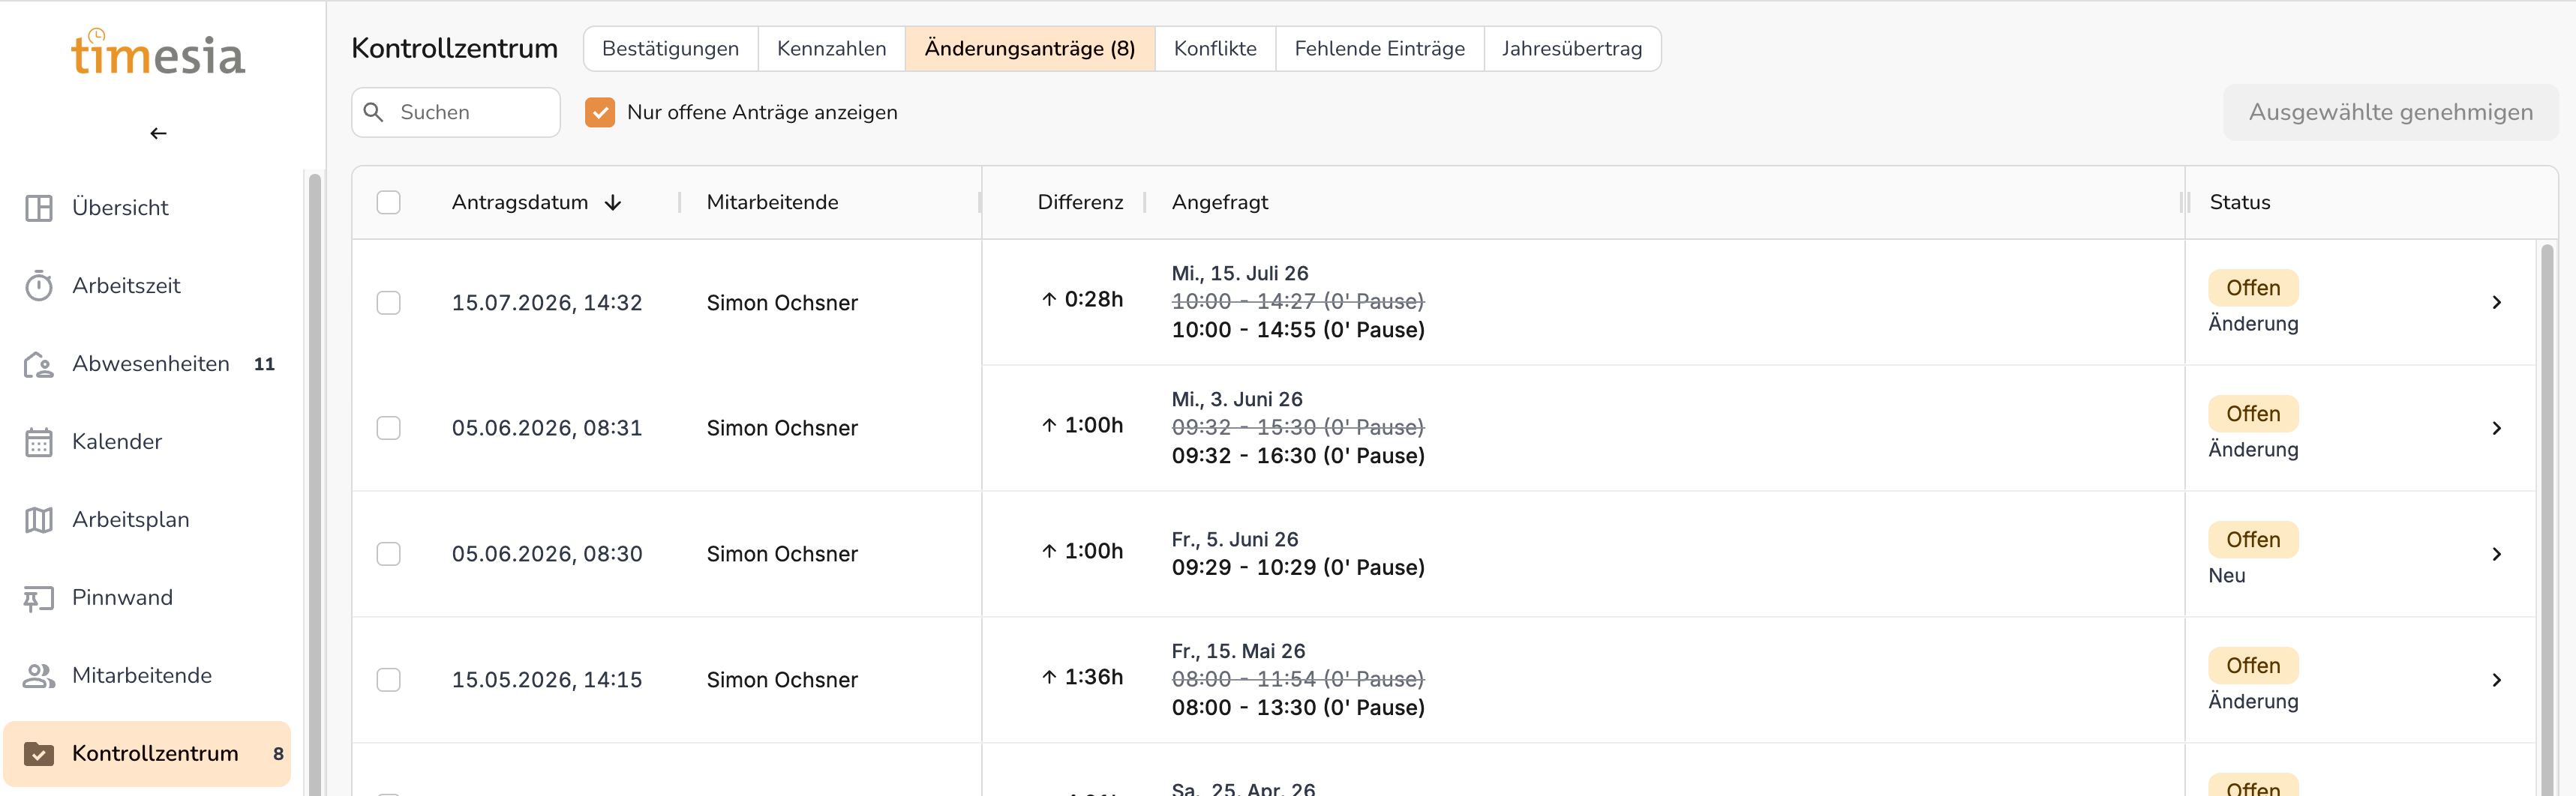Image resolution: width=2576 pixels, height=796 pixels.
Task: Click the Mitarbeitende people icon
Action: [39, 675]
